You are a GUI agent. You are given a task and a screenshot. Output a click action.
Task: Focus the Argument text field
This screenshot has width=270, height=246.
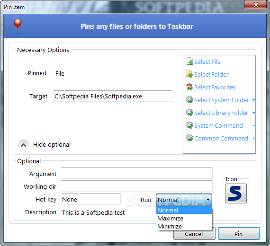point(136,173)
